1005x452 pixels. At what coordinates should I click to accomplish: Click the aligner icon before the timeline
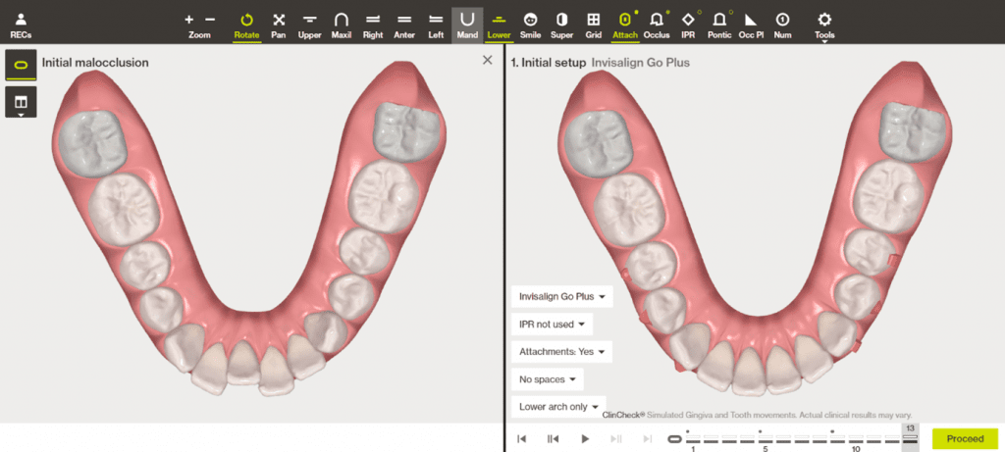tap(673, 439)
